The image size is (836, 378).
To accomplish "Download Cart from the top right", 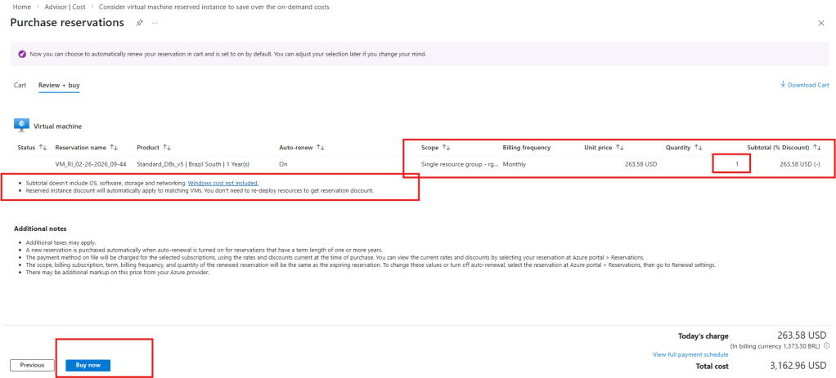I will [x=805, y=85].
